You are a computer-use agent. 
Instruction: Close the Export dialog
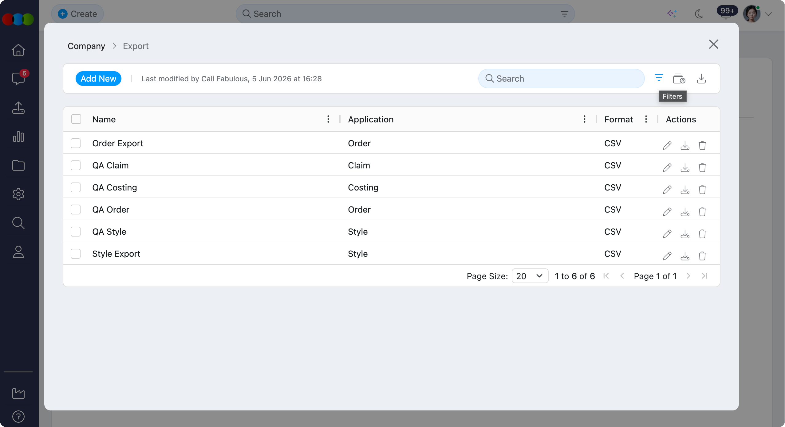click(713, 44)
